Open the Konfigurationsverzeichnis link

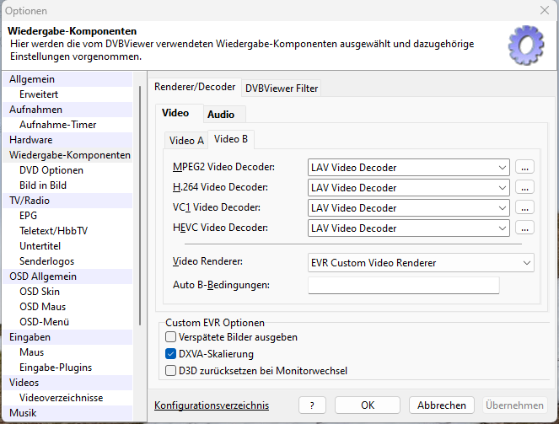(212, 405)
